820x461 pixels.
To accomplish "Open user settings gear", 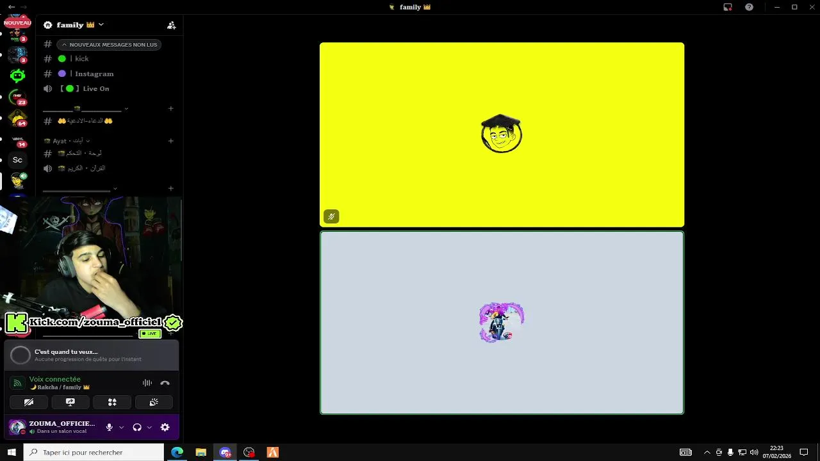I will 165,427.
